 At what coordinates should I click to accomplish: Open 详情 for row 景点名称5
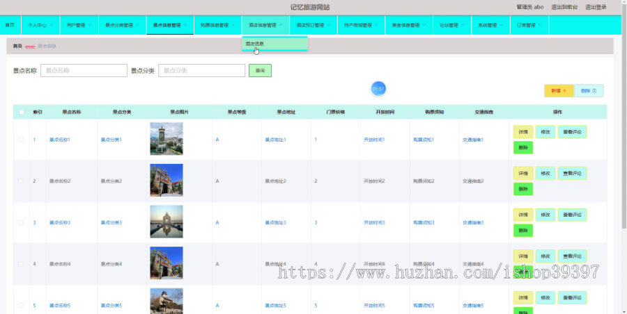point(523,297)
